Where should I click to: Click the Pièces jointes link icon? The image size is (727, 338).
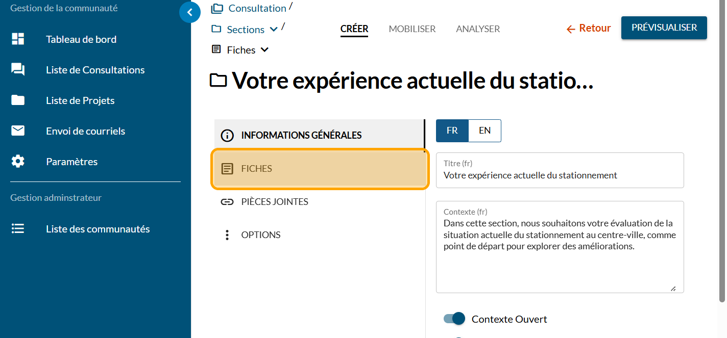click(227, 202)
